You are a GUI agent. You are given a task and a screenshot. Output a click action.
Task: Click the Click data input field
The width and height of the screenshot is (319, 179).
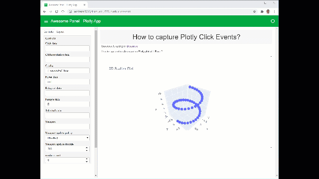(x=67, y=48)
